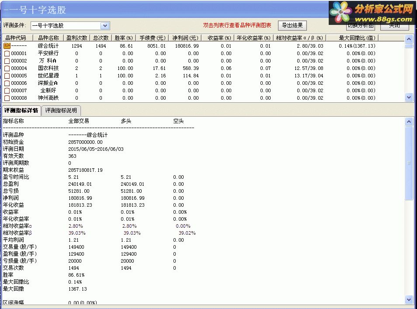This screenshot has width=417, height=309.
Task: Sort by the 相对收益率α/β(%) column header
Action: pos(299,38)
